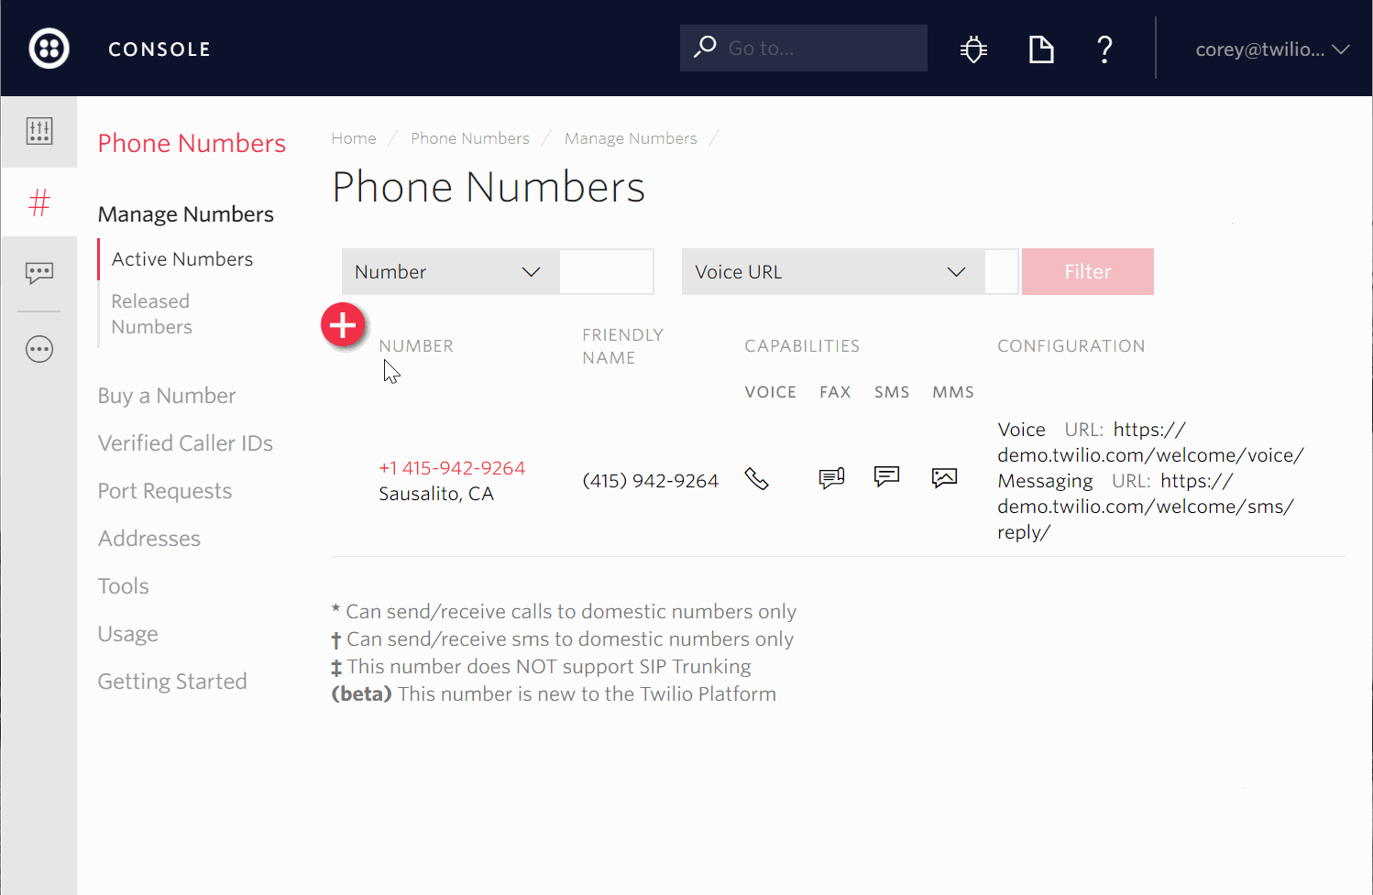Open the all products ellipsis icon
The image size is (1373, 895).
[39, 349]
